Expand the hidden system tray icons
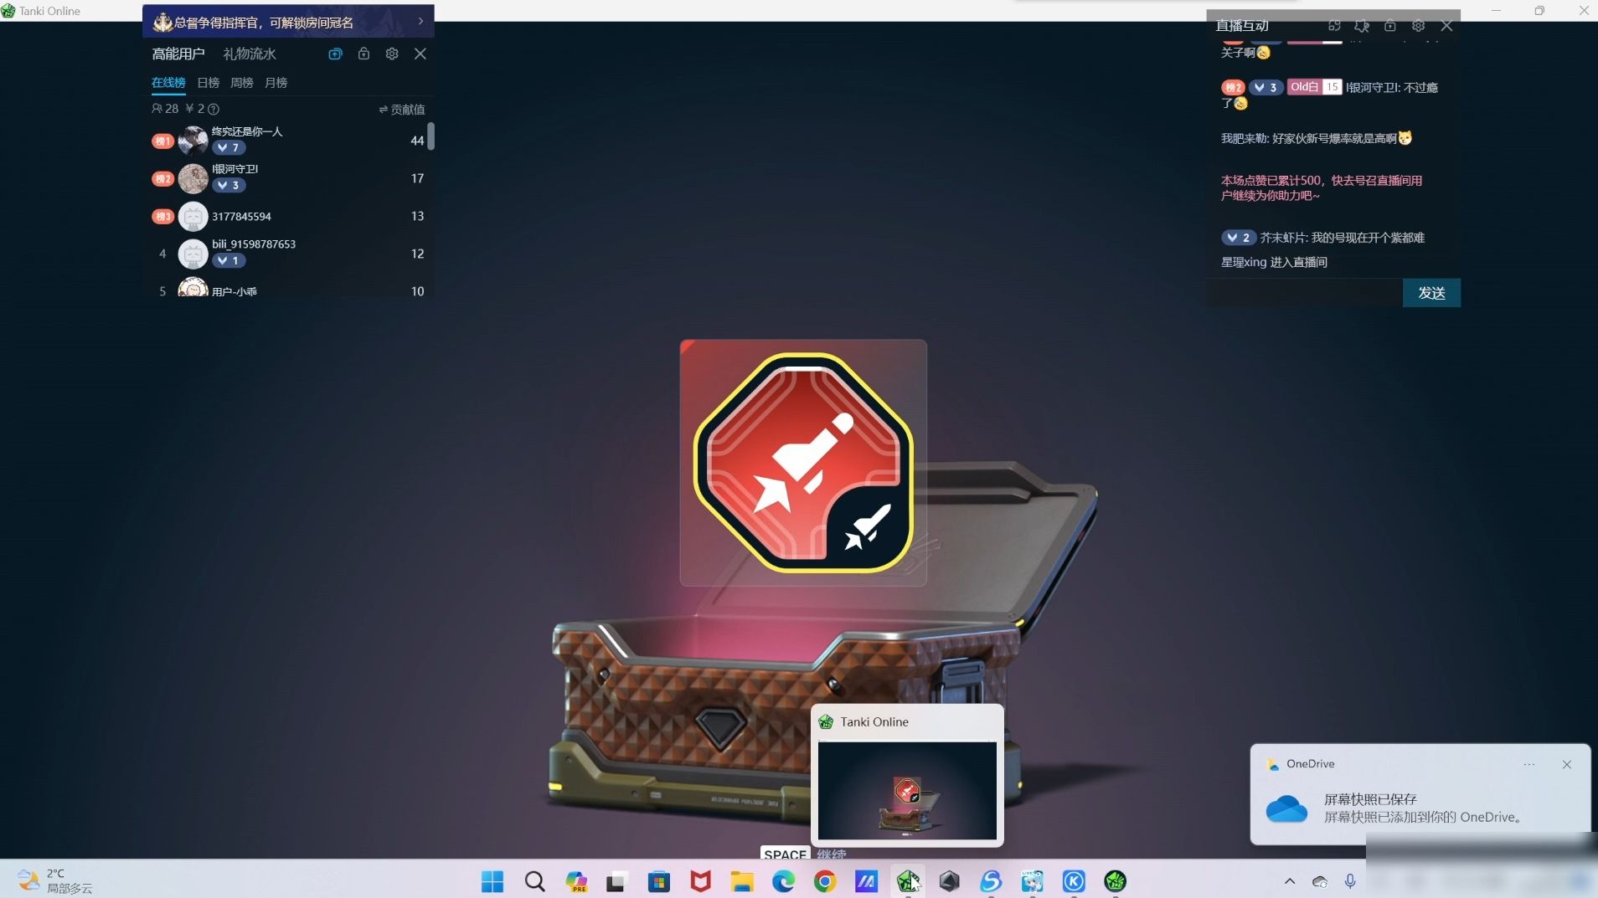Image resolution: width=1598 pixels, height=898 pixels. click(x=1290, y=881)
